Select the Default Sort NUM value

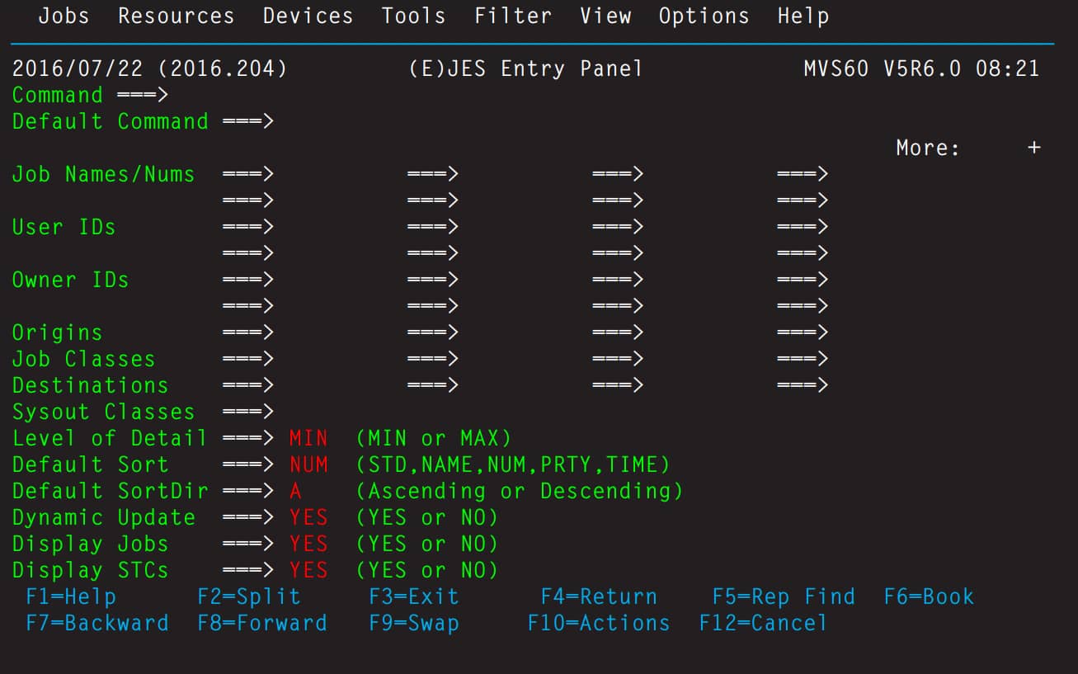[x=308, y=464]
